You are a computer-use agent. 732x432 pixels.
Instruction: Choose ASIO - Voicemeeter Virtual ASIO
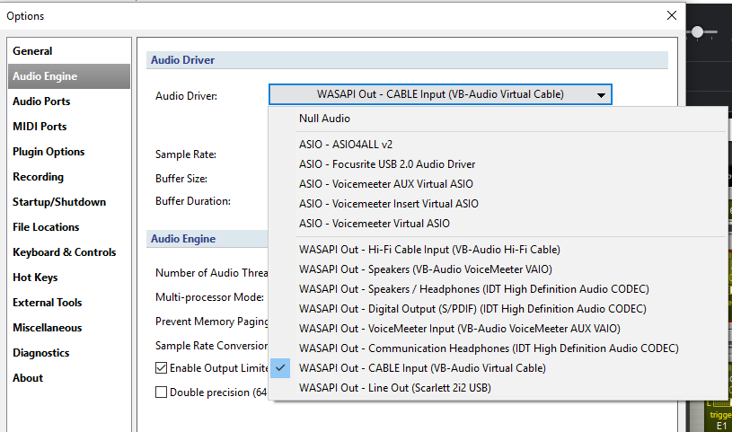[498, 224]
